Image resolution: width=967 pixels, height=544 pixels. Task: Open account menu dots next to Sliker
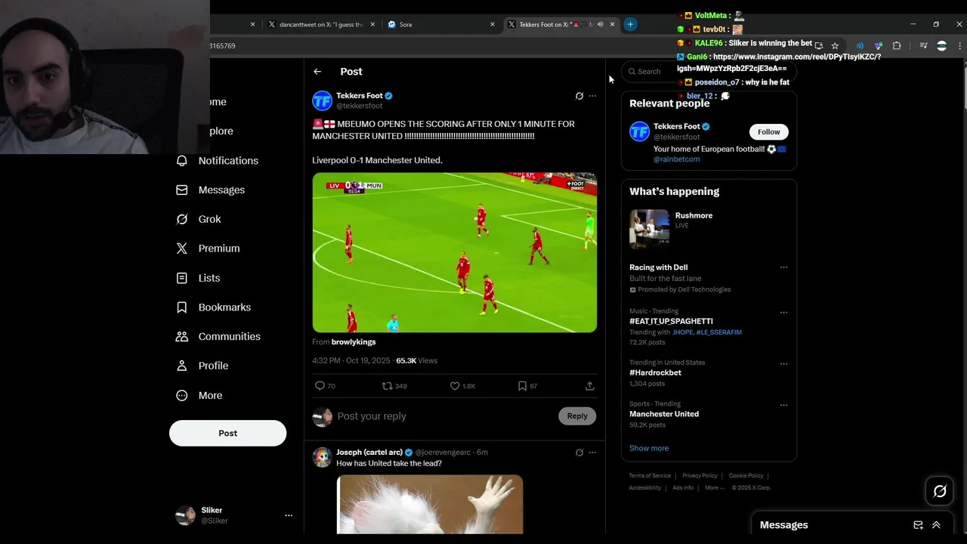(289, 515)
